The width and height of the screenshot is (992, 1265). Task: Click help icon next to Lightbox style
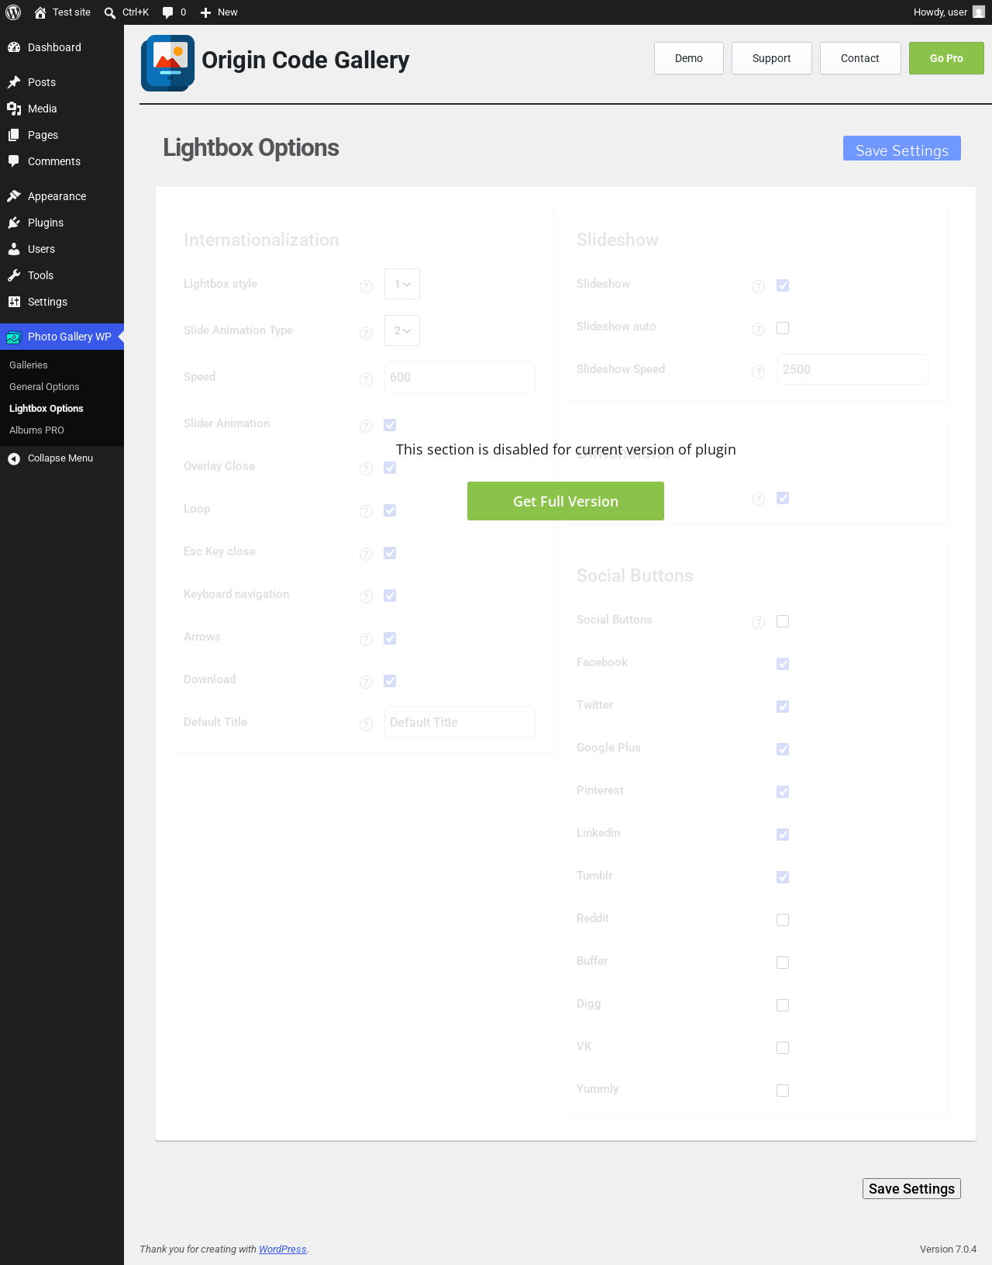[x=367, y=287]
